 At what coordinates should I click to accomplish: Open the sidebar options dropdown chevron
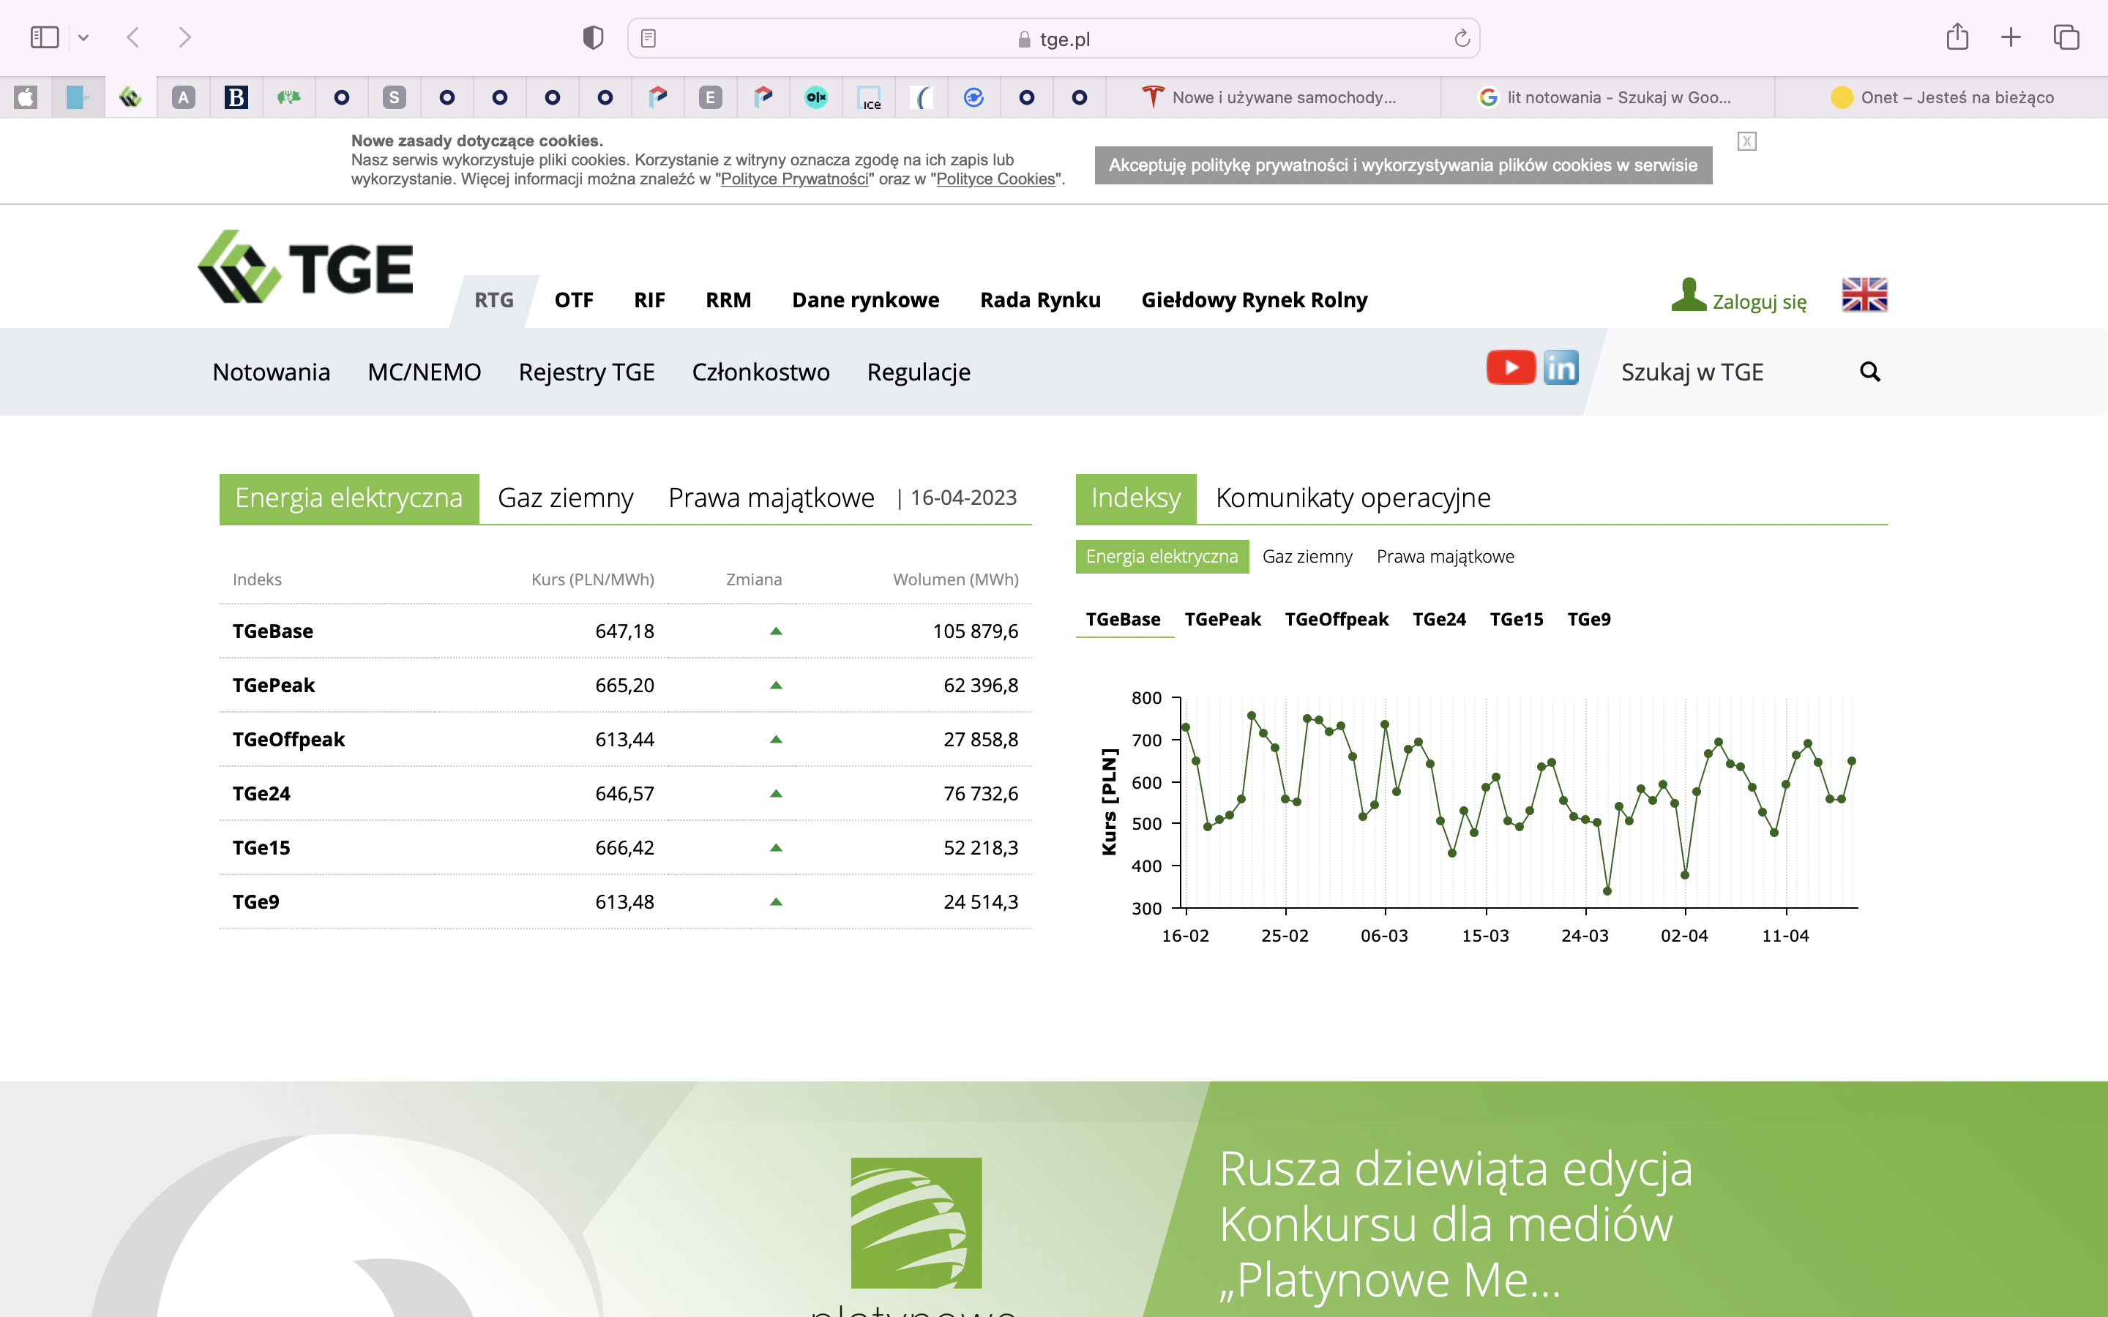point(83,37)
